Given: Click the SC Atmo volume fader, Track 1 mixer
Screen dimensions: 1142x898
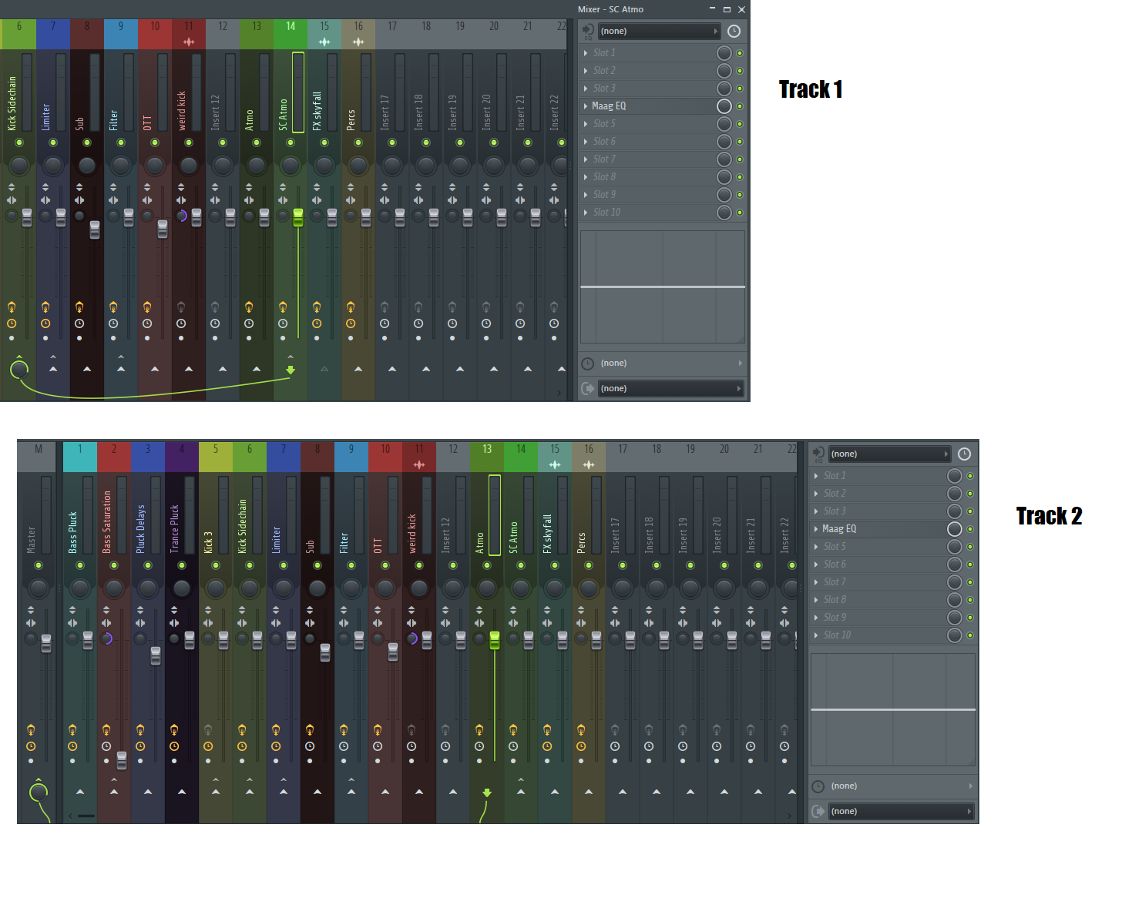Looking at the screenshot, I should coord(298,218).
